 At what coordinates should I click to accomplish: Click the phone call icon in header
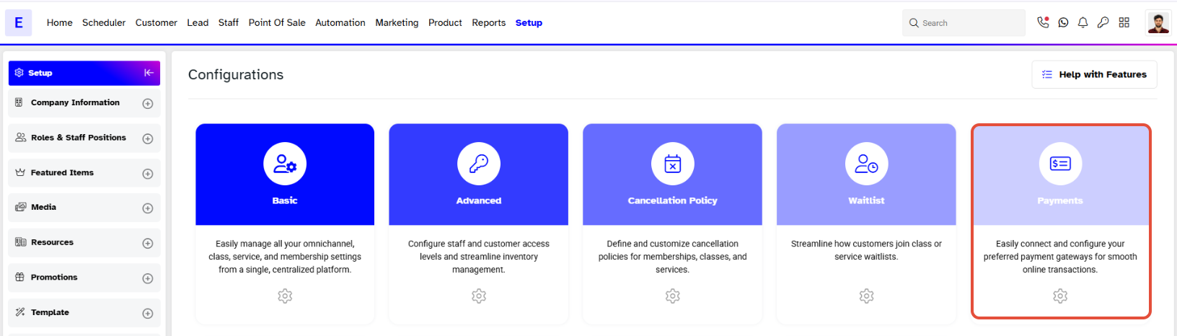coord(1043,22)
